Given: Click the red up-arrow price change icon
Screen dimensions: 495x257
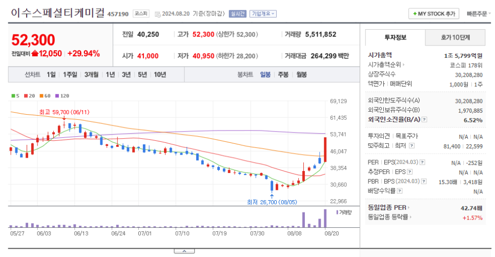Looking at the screenshot, I should (35, 54).
